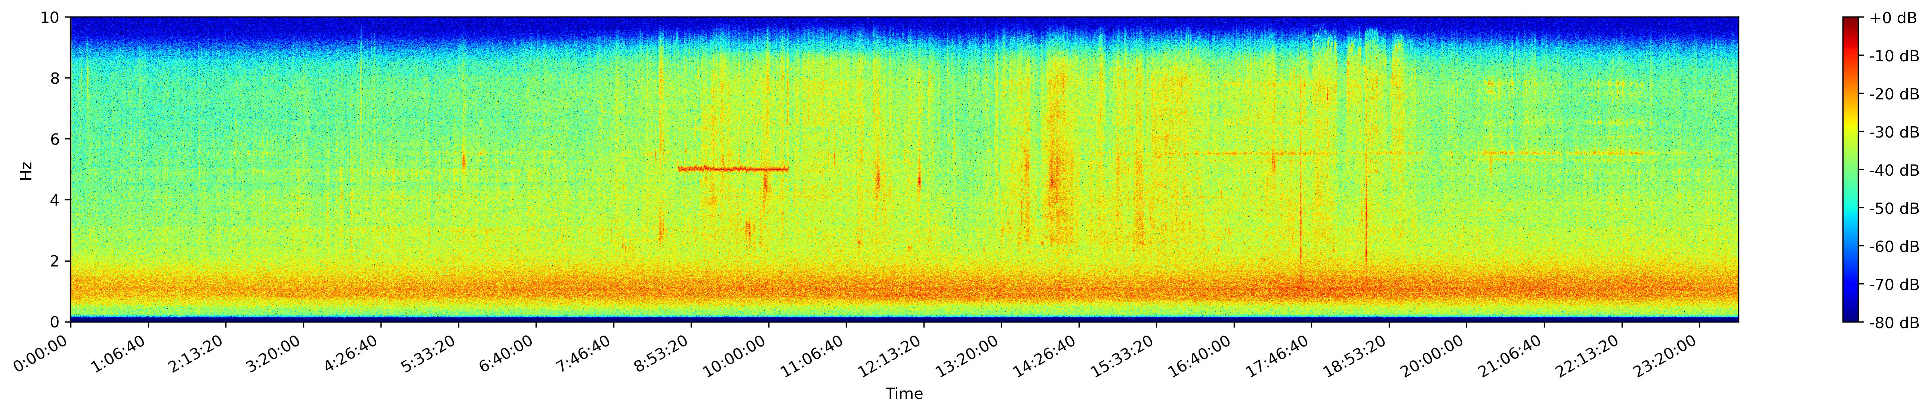
Task: Click the 'Time' x-axis title
Action: [x=903, y=394]
